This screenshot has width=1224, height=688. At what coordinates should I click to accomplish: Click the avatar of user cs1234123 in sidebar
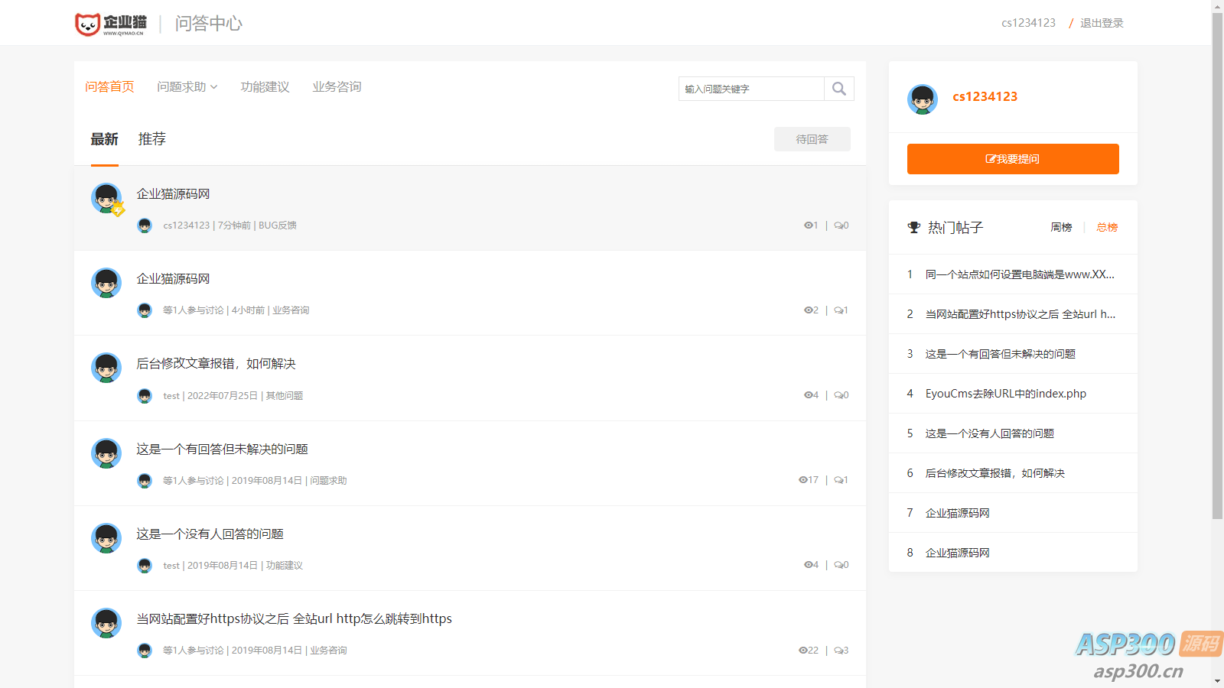(x=923, y=99)
